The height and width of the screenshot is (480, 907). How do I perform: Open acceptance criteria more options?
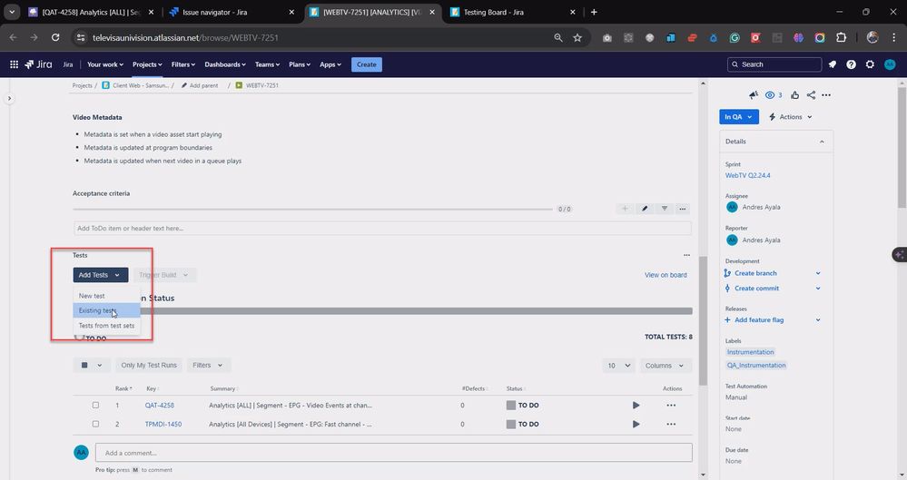pos(683,209)
